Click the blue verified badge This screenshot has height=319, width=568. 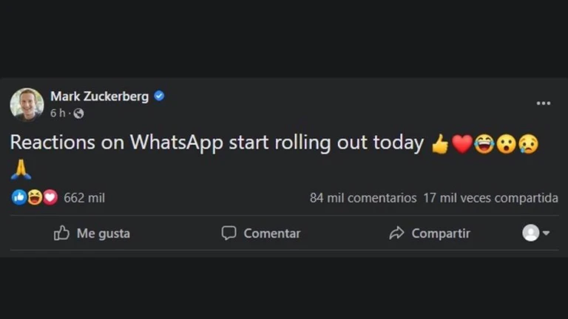[x=159, y=96]
